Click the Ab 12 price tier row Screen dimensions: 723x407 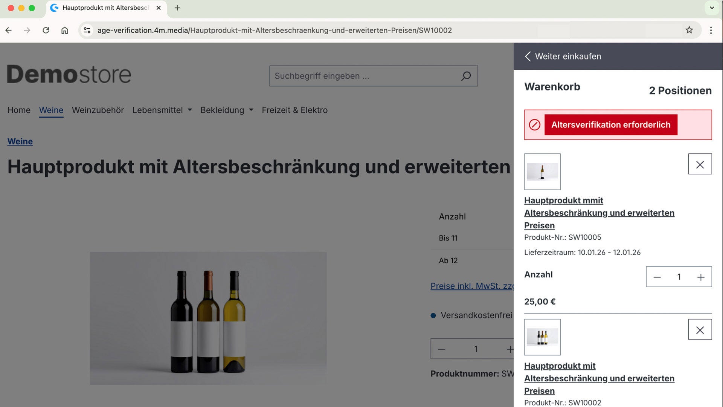tap(472, 260)
